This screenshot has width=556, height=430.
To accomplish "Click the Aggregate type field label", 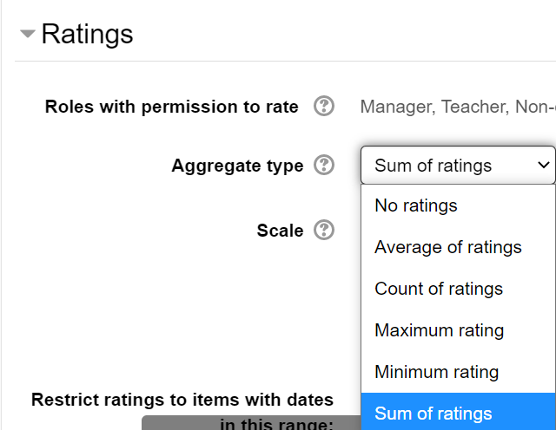I will click(237, 166).
